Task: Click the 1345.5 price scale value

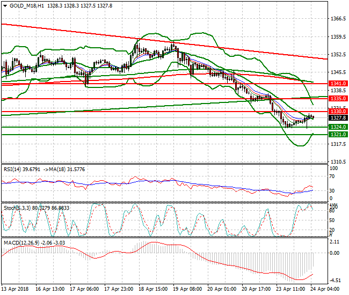Action: click(338, 72)
